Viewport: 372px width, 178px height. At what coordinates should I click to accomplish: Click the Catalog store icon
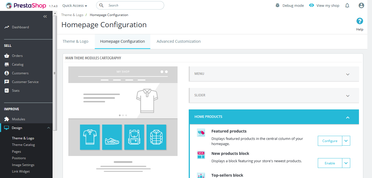7,65
